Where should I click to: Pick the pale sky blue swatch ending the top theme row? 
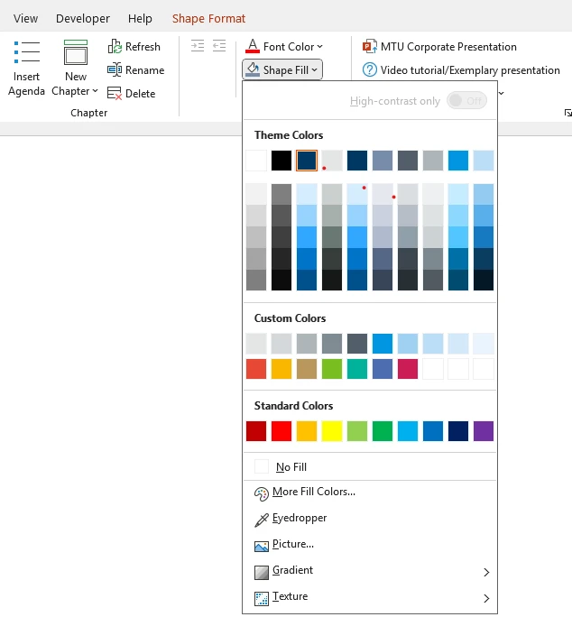pyautogui.click(x=484, y=161)
